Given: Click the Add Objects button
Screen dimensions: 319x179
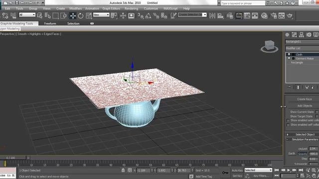Looking at the screenshot, I should (x=304, y=106).
